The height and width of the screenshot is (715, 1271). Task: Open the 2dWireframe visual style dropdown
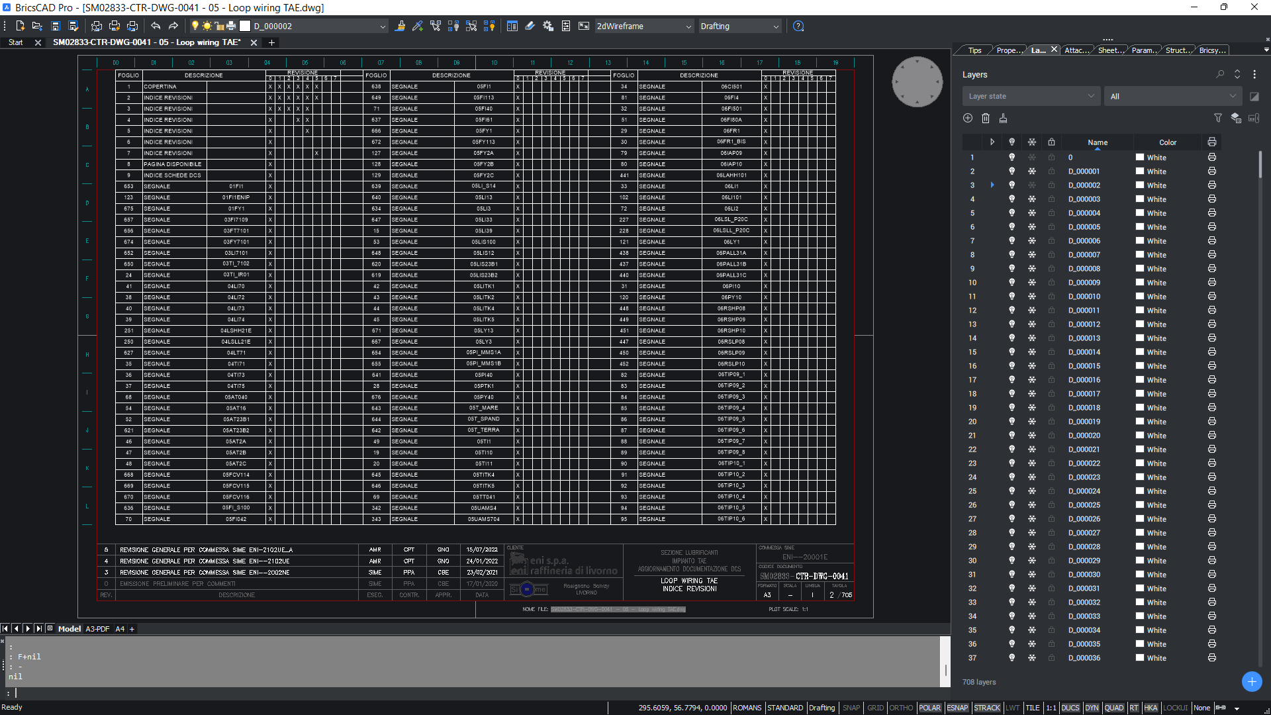tap(643, 26)
